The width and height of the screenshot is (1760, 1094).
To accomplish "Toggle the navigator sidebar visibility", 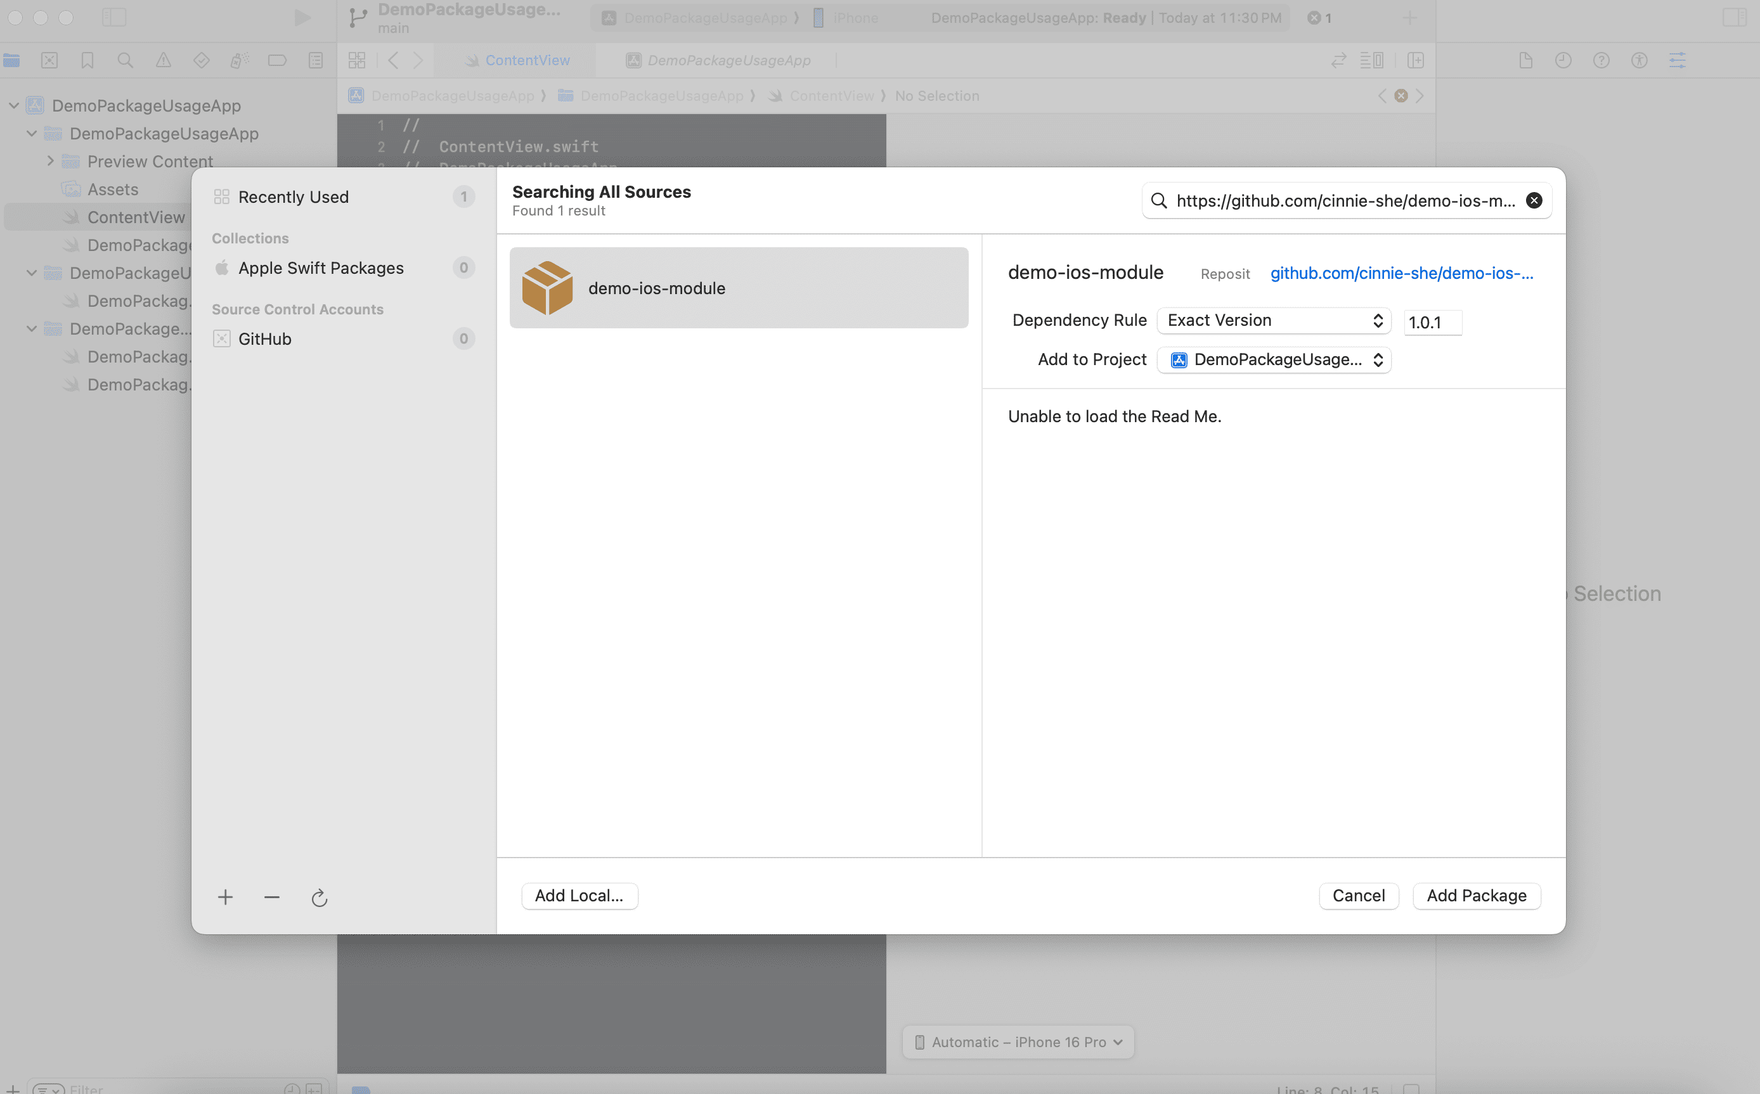I will [x=114, y=16].
